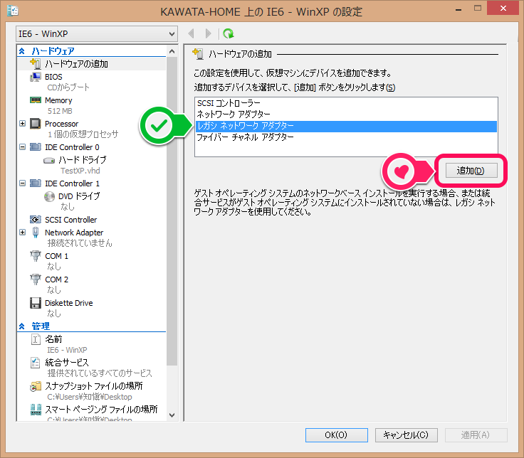
Task: Click the window settings icon in title bar
Action: click(13, 11)
